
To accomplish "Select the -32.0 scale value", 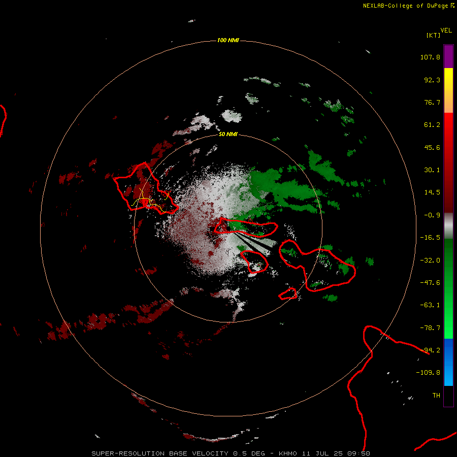I will [x=430, y=260].
